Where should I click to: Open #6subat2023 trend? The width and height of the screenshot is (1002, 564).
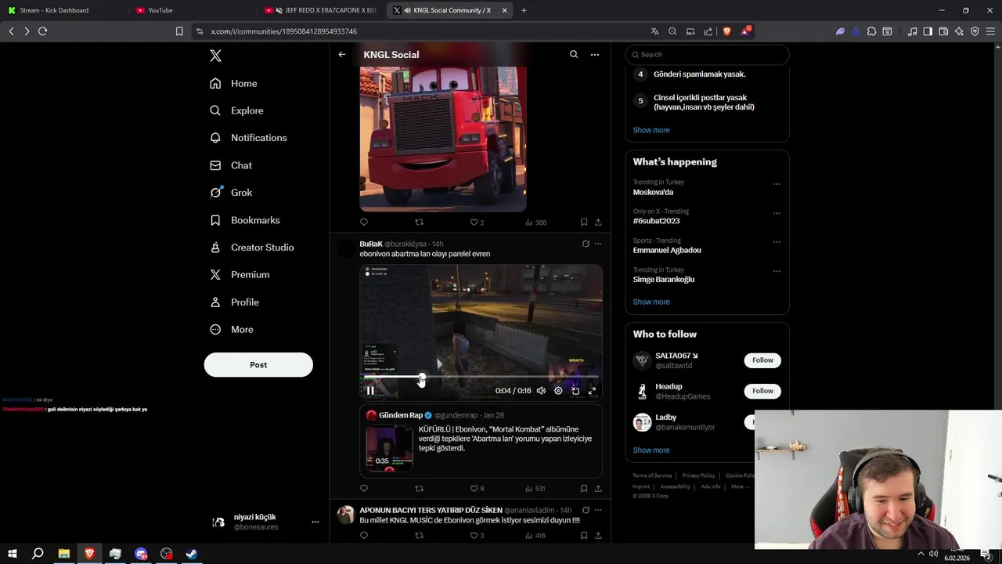656,221
